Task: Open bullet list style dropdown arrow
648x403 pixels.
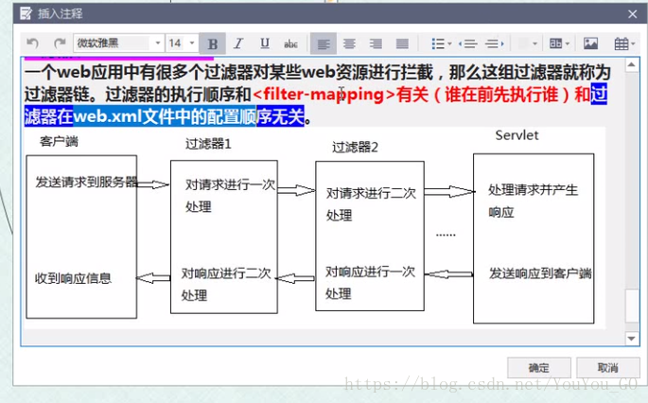Action: click(x=449, y=44)
